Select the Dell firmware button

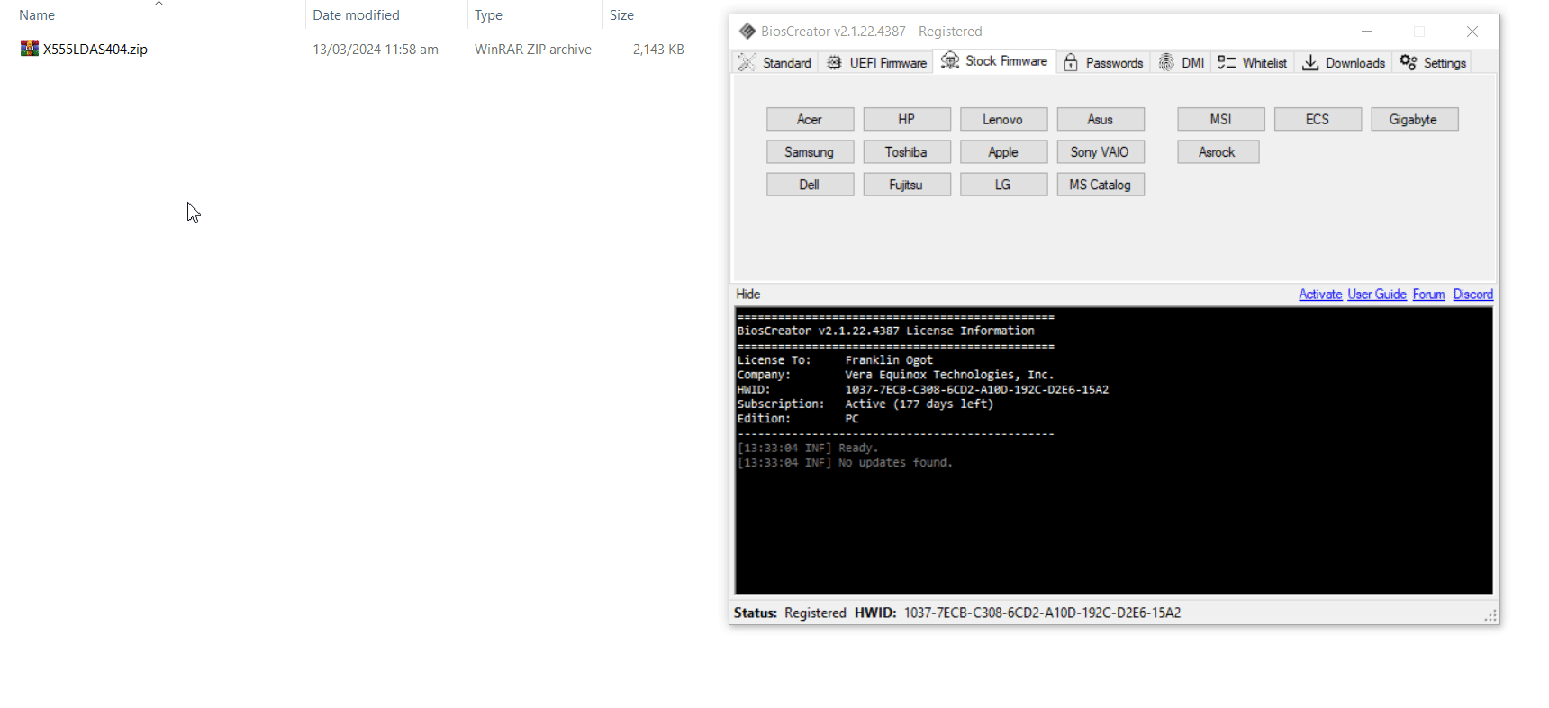tap(810, 184)
